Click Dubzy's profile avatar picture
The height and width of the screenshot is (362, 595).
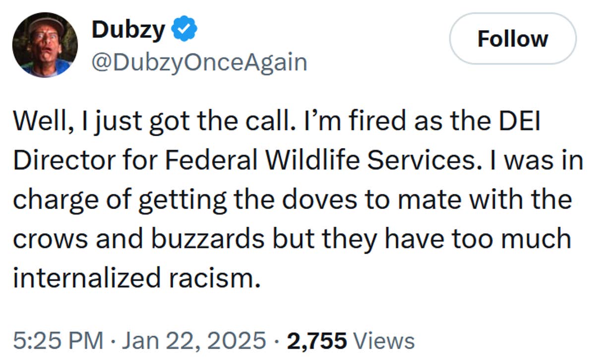tap(44, 45)
